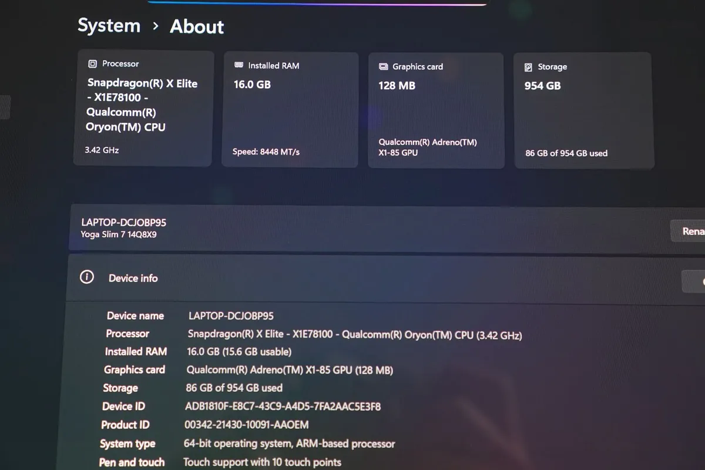Click the Rename button for this PC
This screenshot has height=470, width=705.
[x=688, y=231]
